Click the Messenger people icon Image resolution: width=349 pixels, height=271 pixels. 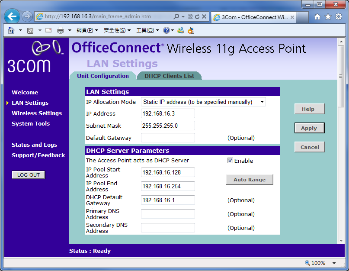(x=180, y=30)
